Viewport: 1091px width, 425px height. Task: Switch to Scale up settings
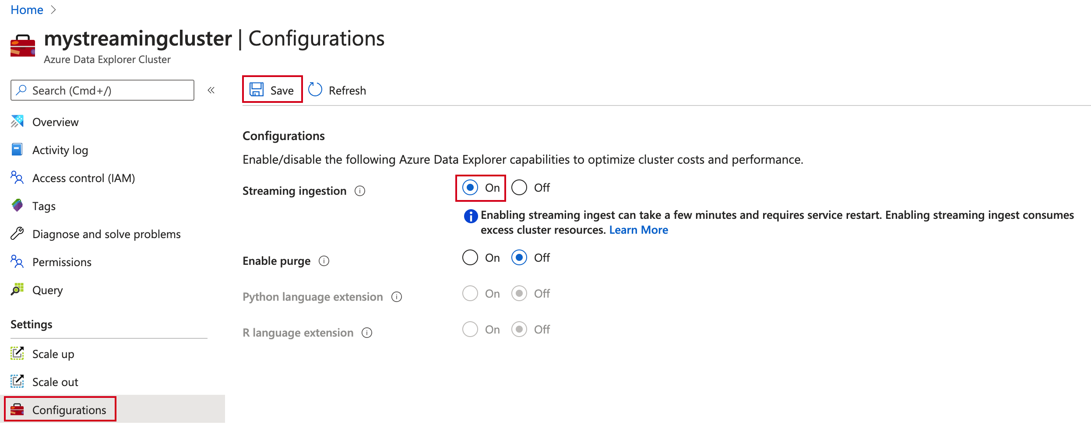coord(53,354)
